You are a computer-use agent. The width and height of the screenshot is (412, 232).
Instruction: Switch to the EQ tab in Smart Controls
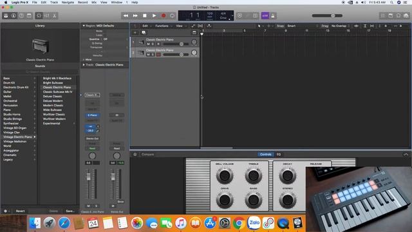(x=279, y=155)
